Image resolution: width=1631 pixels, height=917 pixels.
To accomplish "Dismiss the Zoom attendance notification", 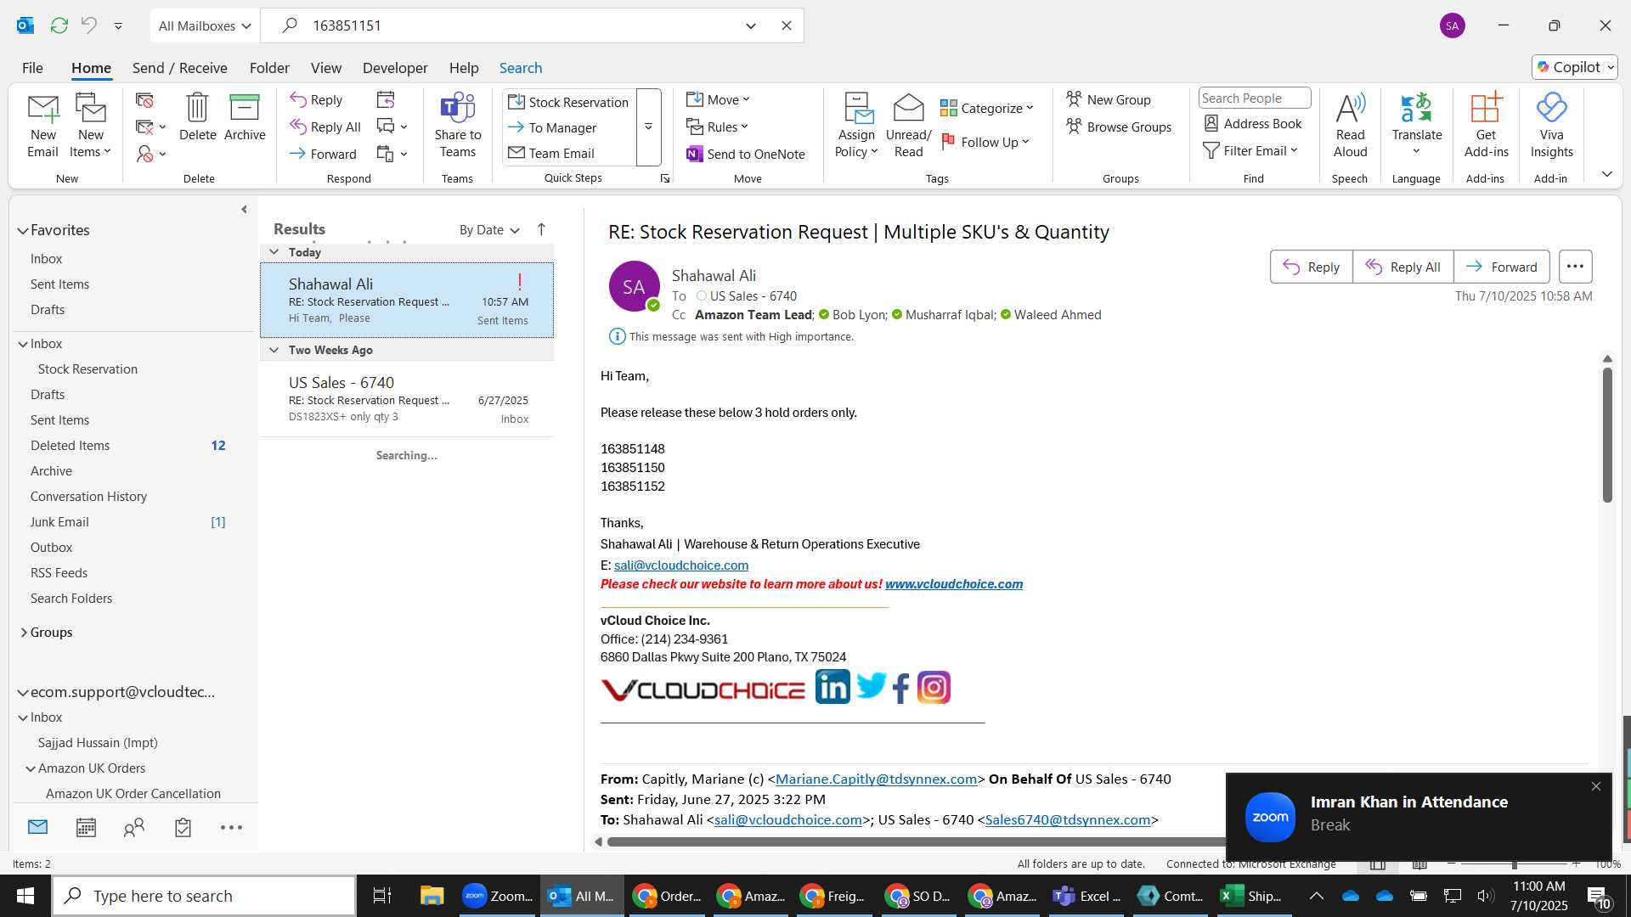I will tap(1595, 786).
